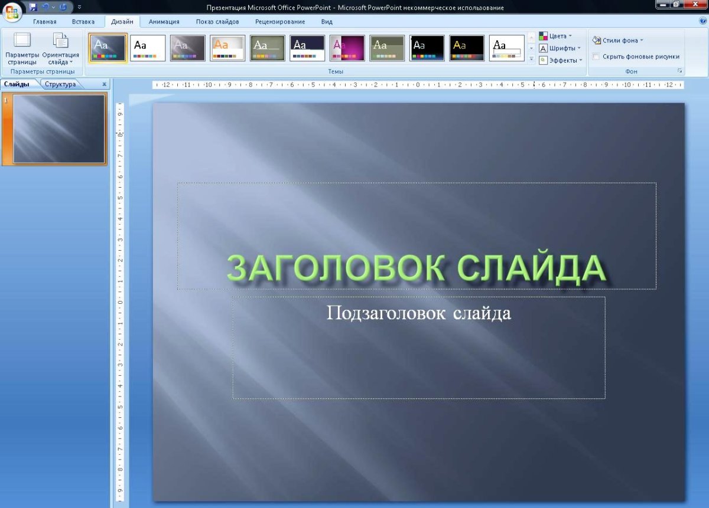Click the Undo icon
The width and height of the screenshot is (709, 508).
[x=45, y=6]
